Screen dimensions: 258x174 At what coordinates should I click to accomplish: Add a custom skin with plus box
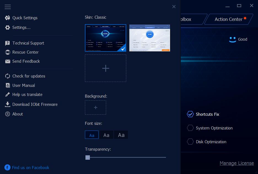pos(106,68)
